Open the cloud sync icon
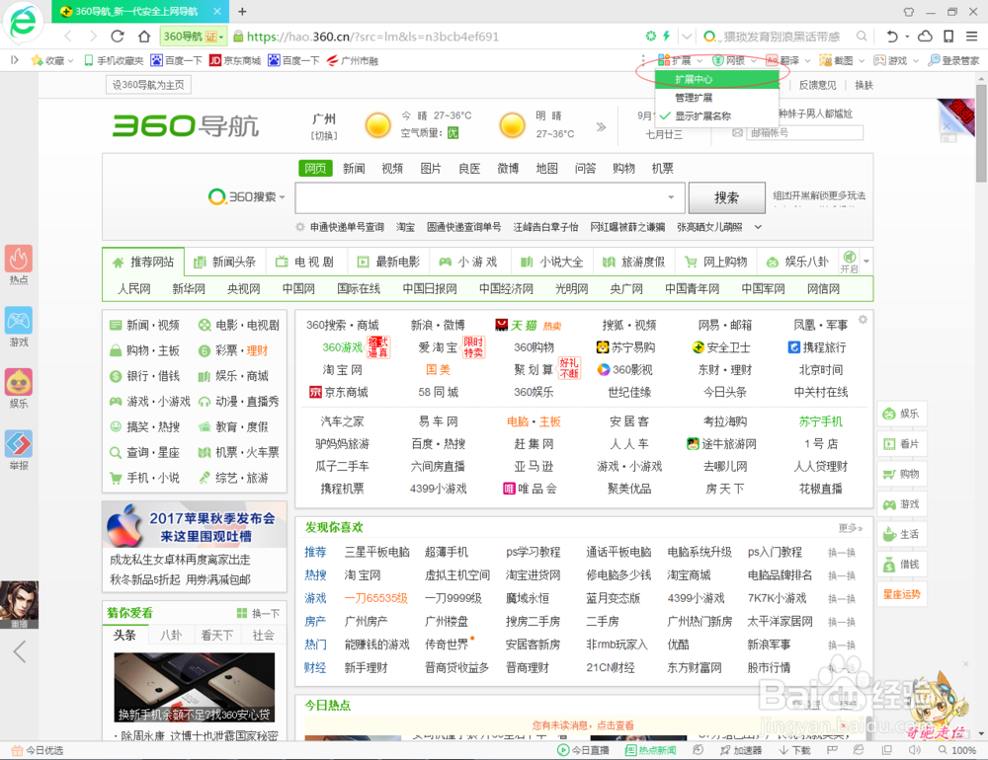 pyautogui.click(x=925, y=37)
